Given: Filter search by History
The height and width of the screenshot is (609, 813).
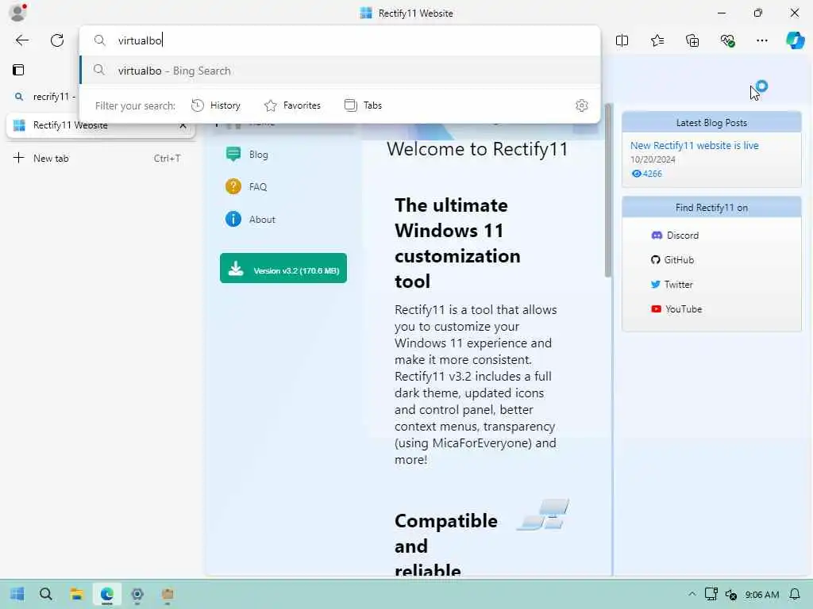Looking at the screenshot, I should (216, 105).
